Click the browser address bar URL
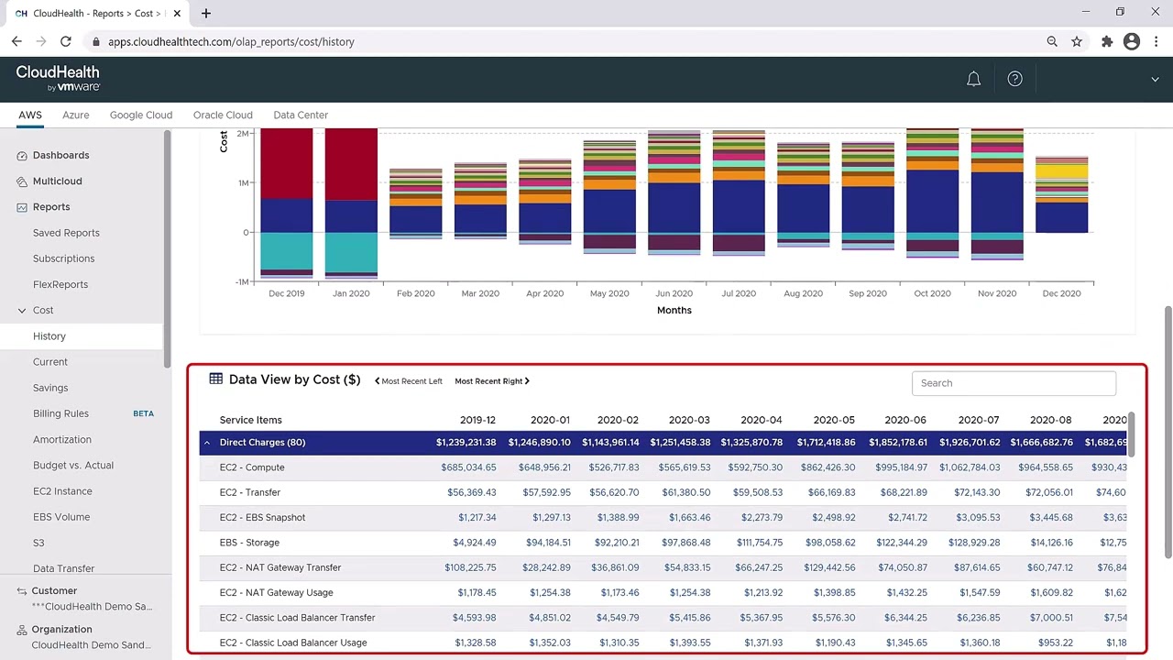Image resolution: width=1173 pixels, height=660 pixels. (x=231, y=41)
